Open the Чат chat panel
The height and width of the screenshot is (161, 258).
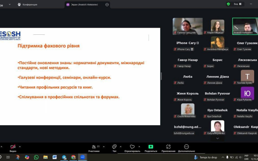click(x=114, y=147)
